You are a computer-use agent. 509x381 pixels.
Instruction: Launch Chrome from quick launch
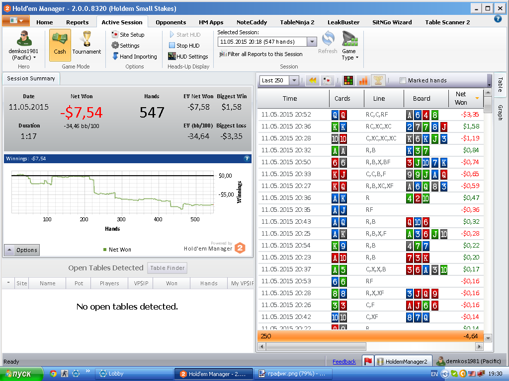[x=54, y=374]
